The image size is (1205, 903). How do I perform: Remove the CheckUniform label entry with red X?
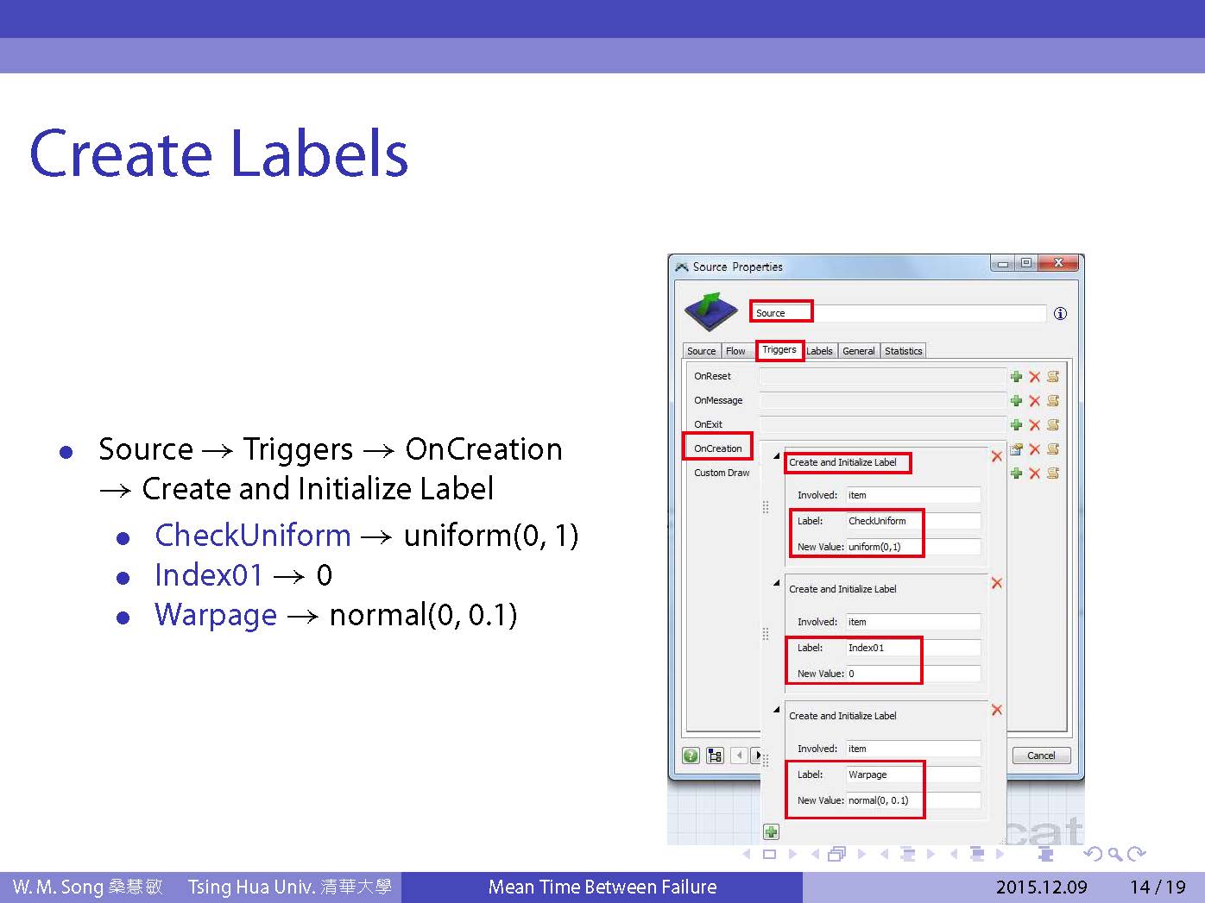(x=997, y=456)
